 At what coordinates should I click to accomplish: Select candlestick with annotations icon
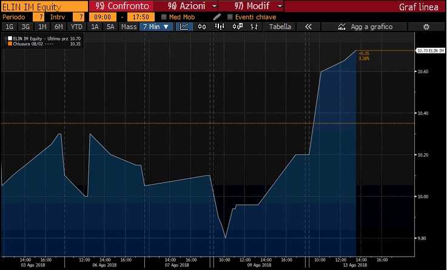[x=237, y=27]
